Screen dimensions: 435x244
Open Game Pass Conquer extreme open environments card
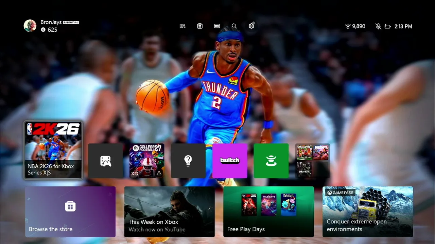(368, 212)
